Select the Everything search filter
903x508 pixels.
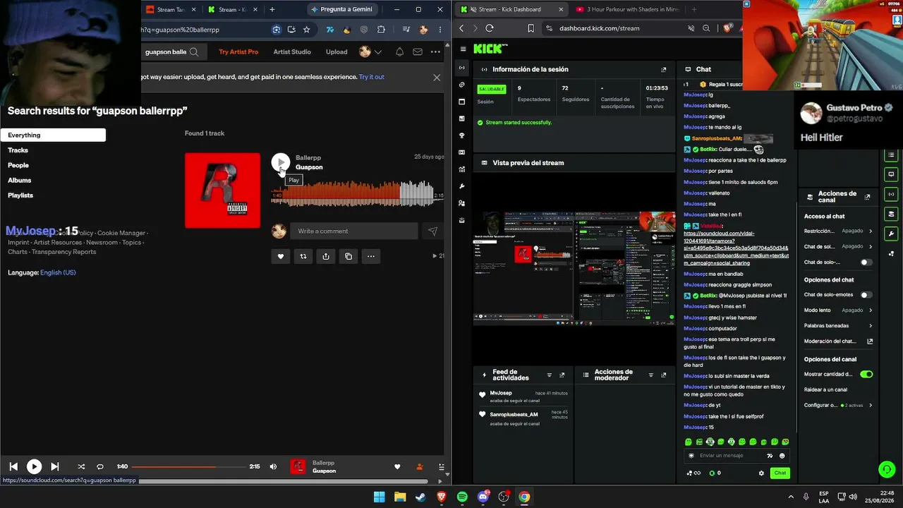pos(53,135)
